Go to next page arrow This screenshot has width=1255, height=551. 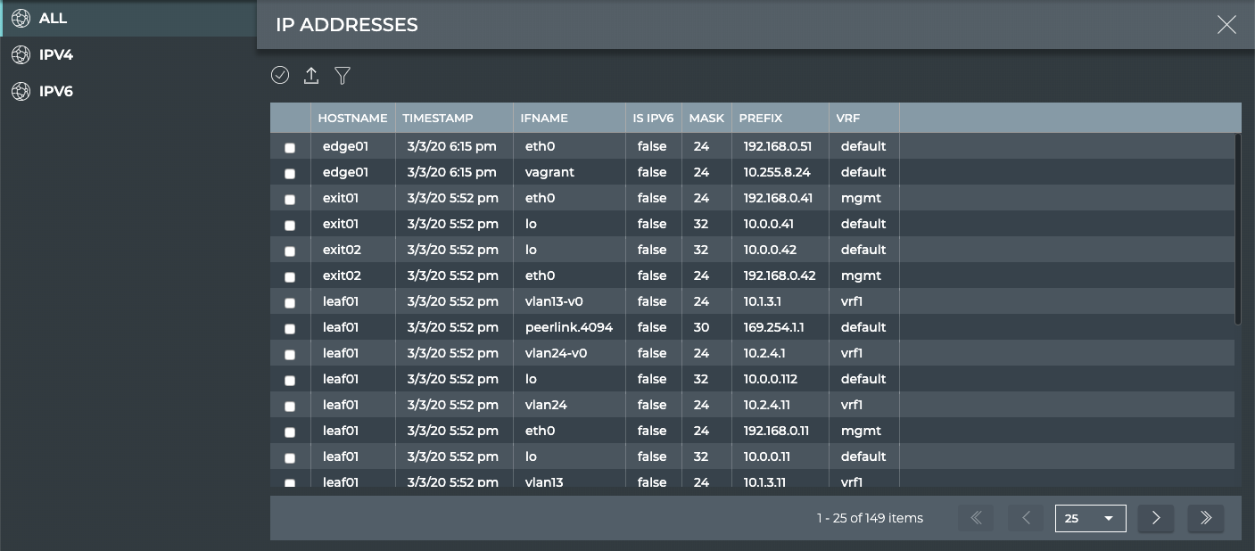(1156, 518)
